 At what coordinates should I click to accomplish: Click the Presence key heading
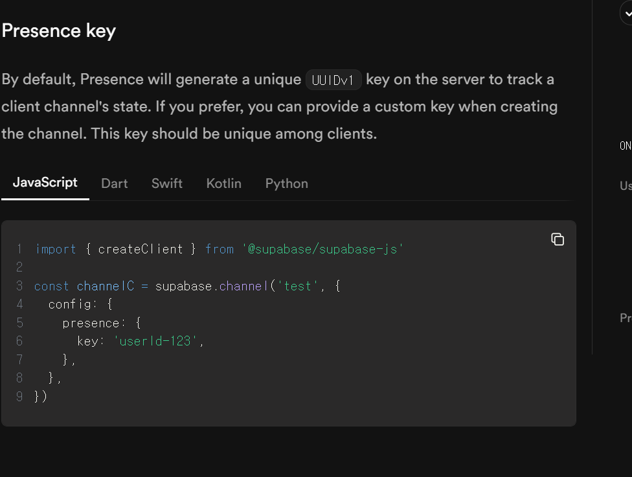(59, 30)
